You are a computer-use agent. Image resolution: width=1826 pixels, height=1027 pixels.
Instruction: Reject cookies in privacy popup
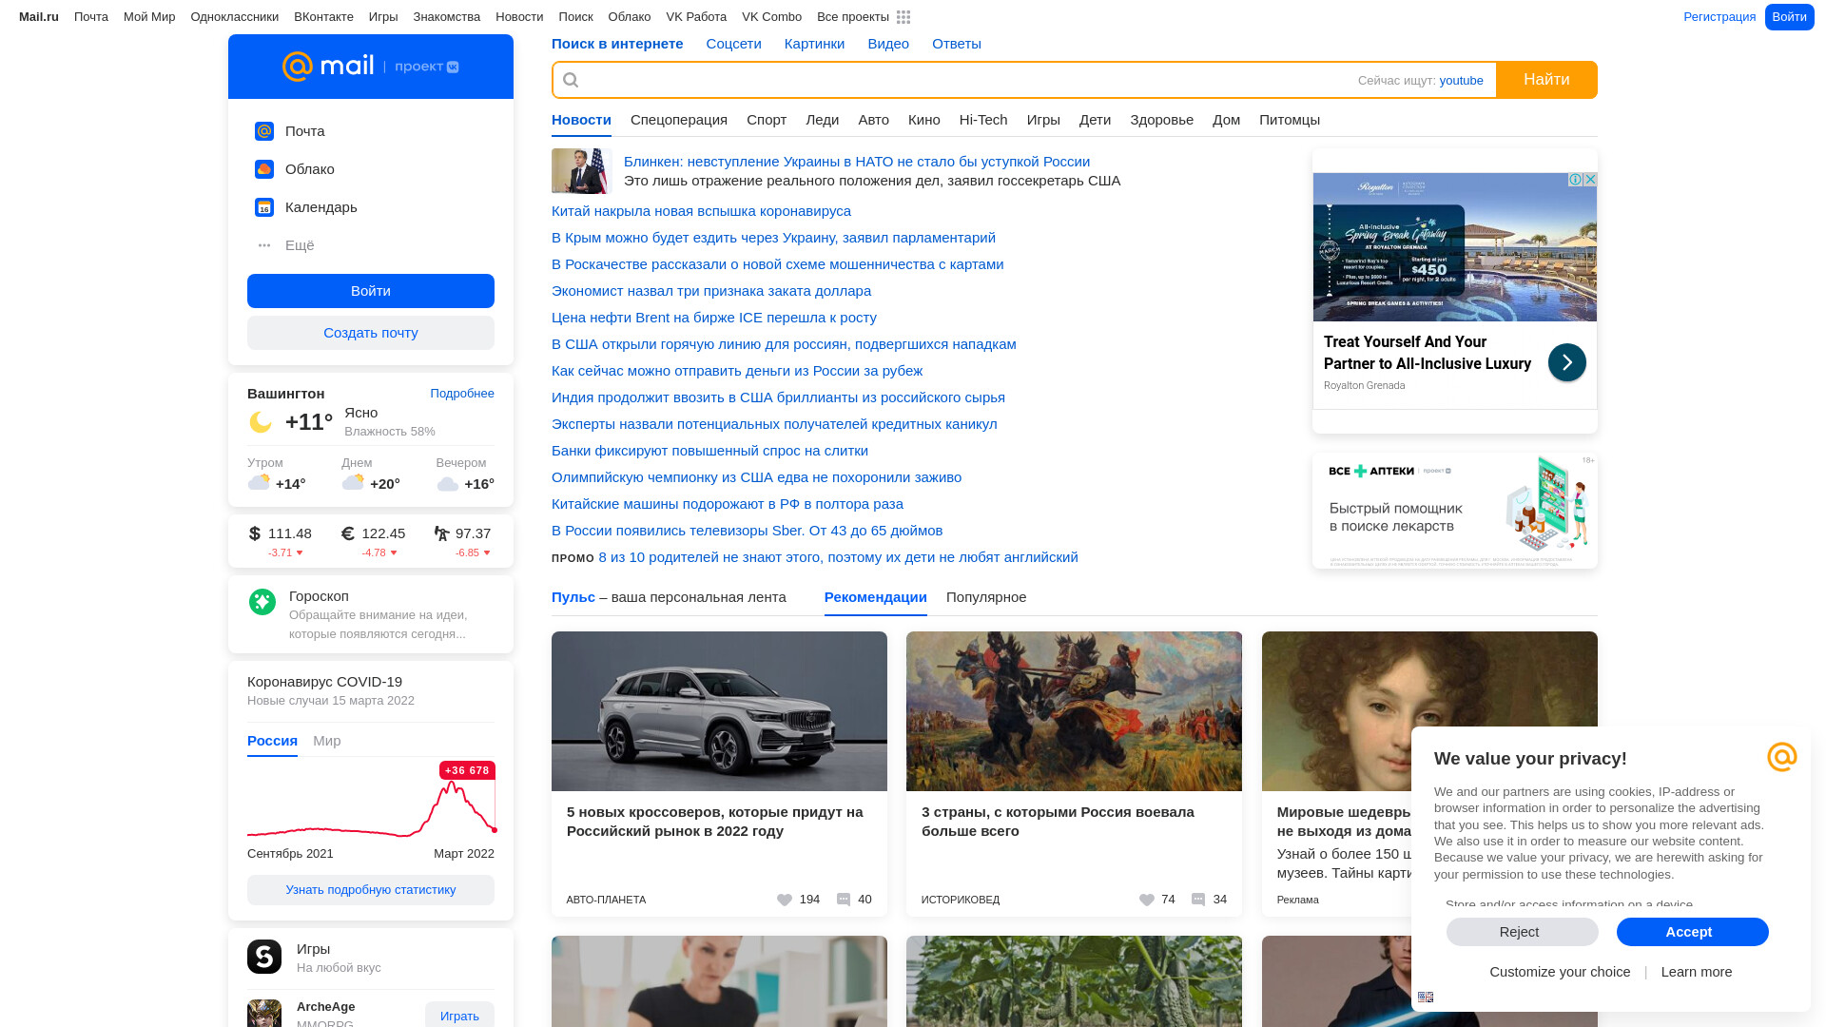tap(1523, 932)
